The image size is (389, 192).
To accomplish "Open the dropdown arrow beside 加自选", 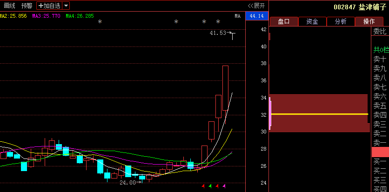I will pos(66,6).
